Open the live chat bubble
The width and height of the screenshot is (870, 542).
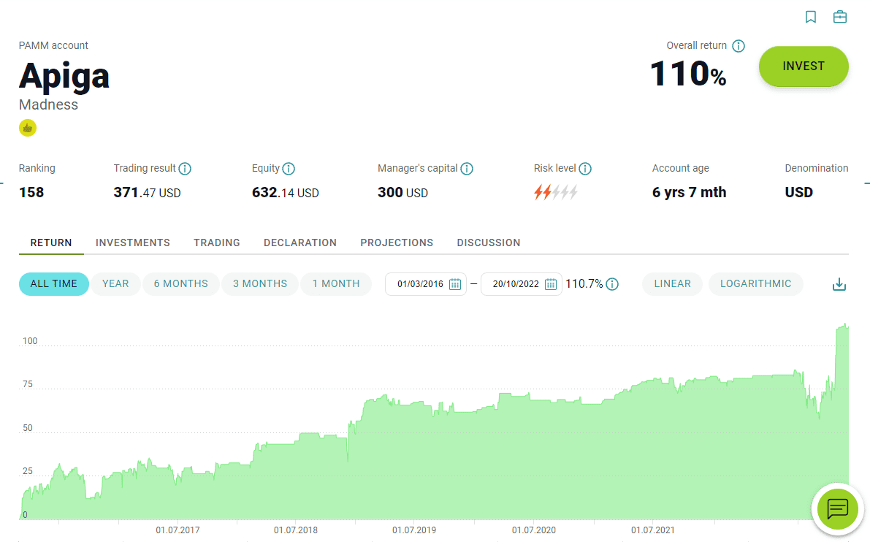[837, 508]
